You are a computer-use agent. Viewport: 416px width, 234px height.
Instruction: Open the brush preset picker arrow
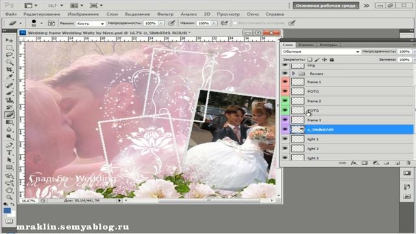(x=42, y=23)
